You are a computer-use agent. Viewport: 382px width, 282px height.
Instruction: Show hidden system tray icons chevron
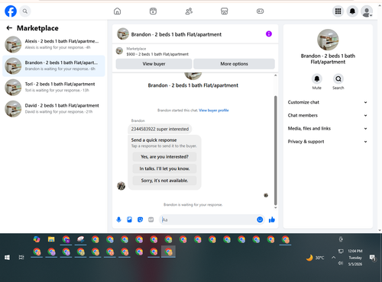[333, 258]
